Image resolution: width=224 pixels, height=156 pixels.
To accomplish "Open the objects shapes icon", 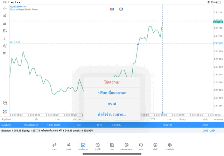I will pos(5,46).
